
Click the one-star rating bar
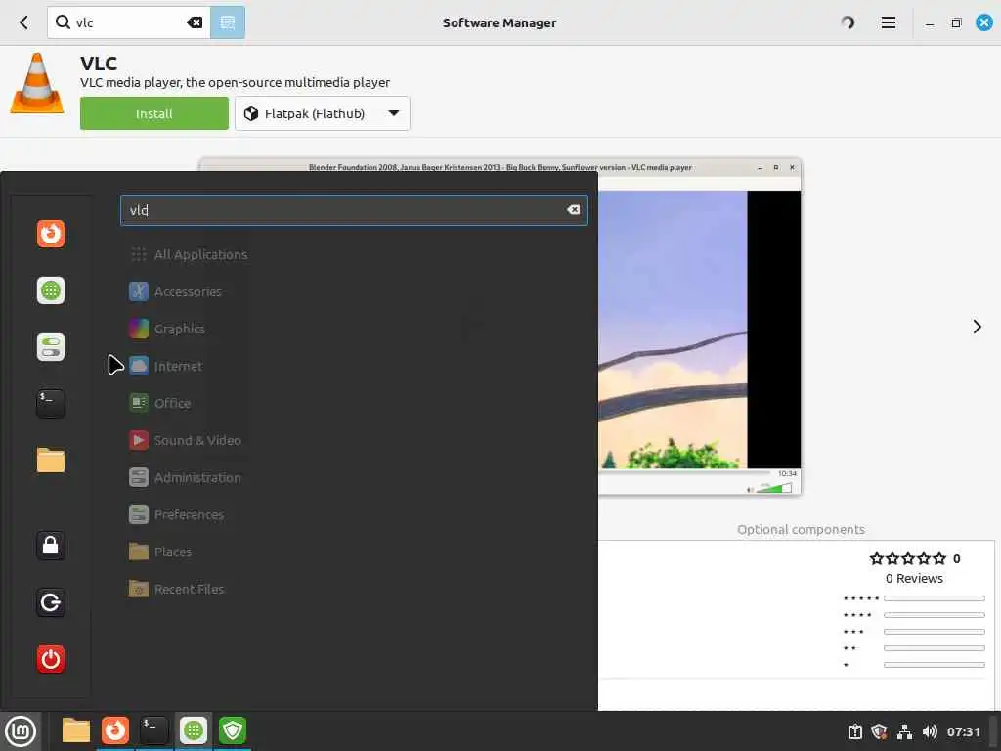pyautogui.click(x=934, y=665)
